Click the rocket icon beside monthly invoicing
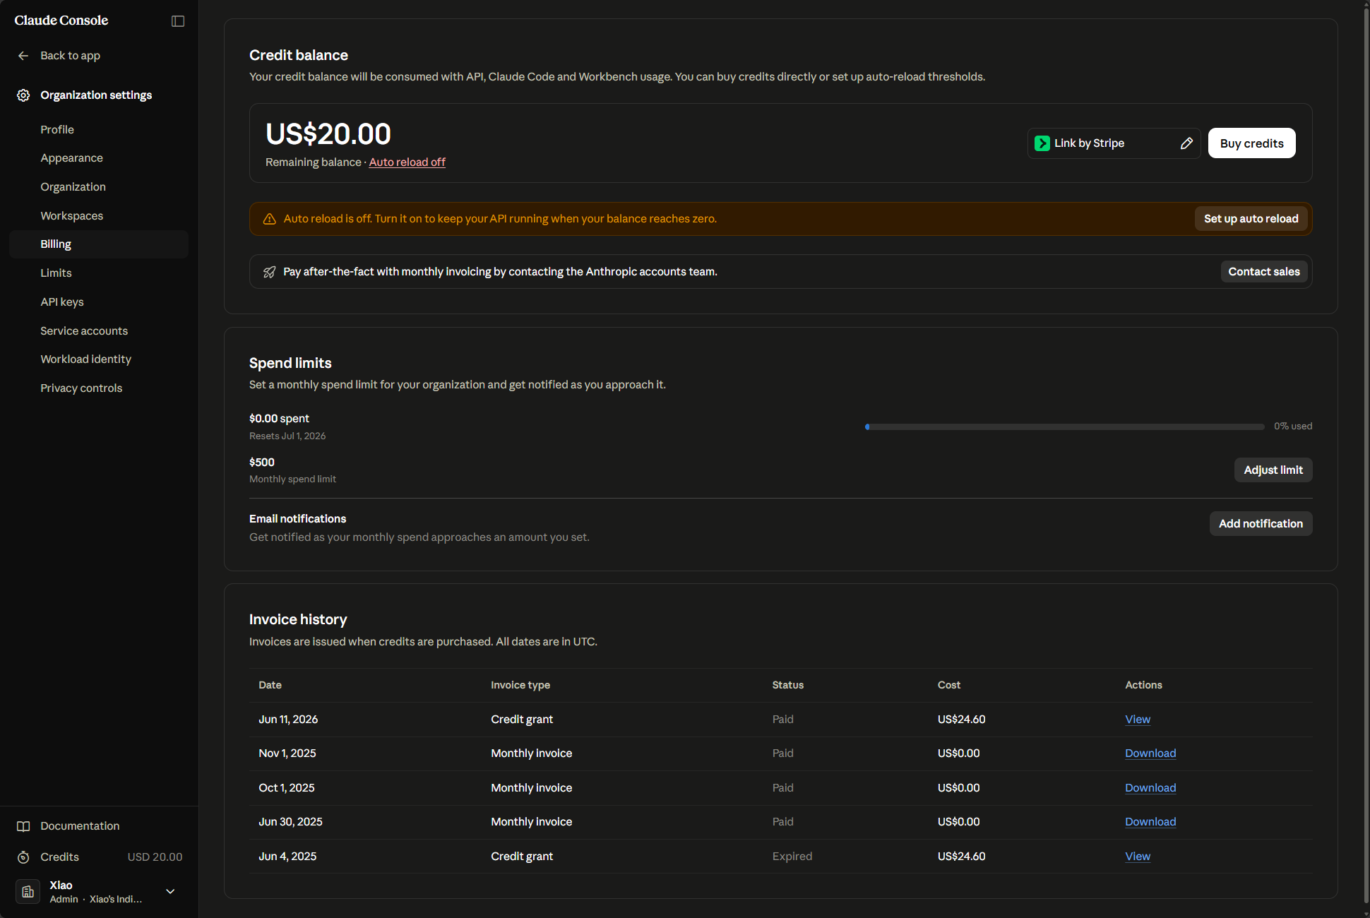 point(269,272)
